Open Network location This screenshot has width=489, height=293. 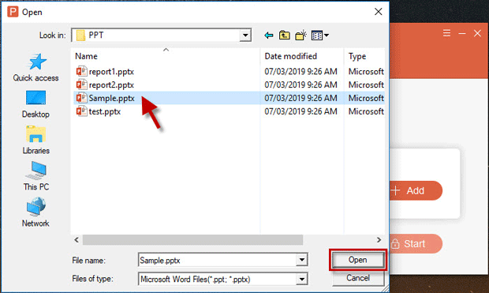tap(35, 212)
